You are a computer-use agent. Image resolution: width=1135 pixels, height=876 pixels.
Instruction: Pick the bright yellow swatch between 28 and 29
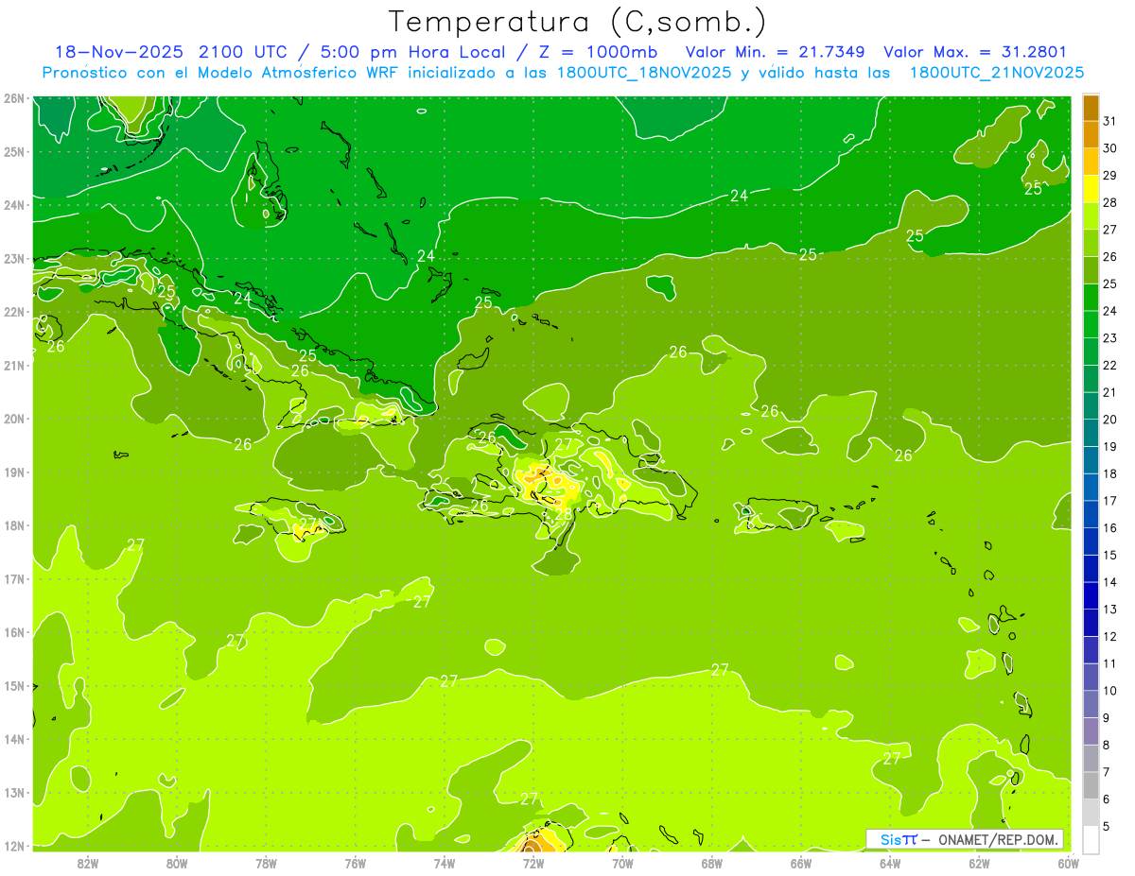coord(1091,189)
